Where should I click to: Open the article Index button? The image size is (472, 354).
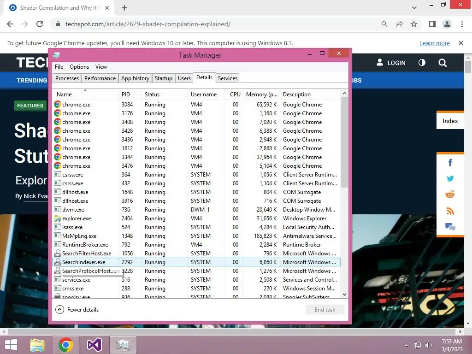pos(450,121)
